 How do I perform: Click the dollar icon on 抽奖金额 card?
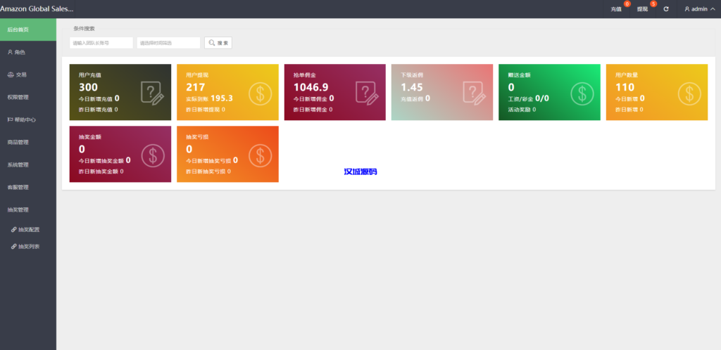point(153,155)
